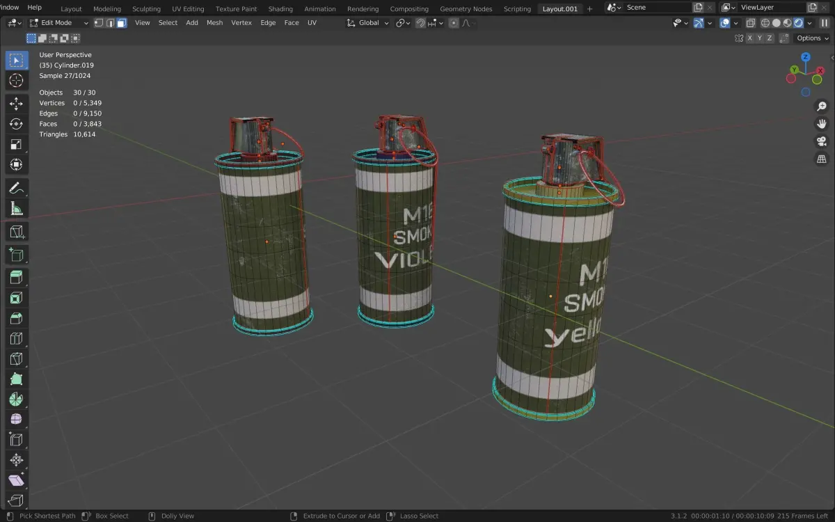Switch to the Shading workspace tab
The image size is (835, 522).
[x=280, y=9]
